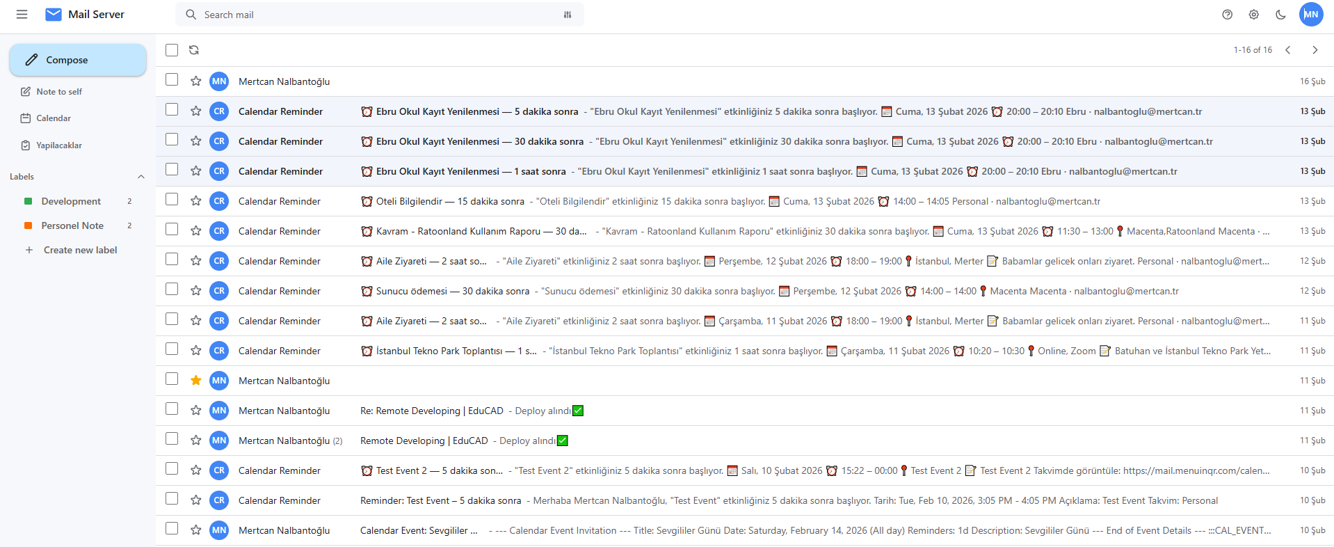Go to next page of mails
This screenshot has width=1334, height=547.
pyautogui.click(x=1315, y=50)
